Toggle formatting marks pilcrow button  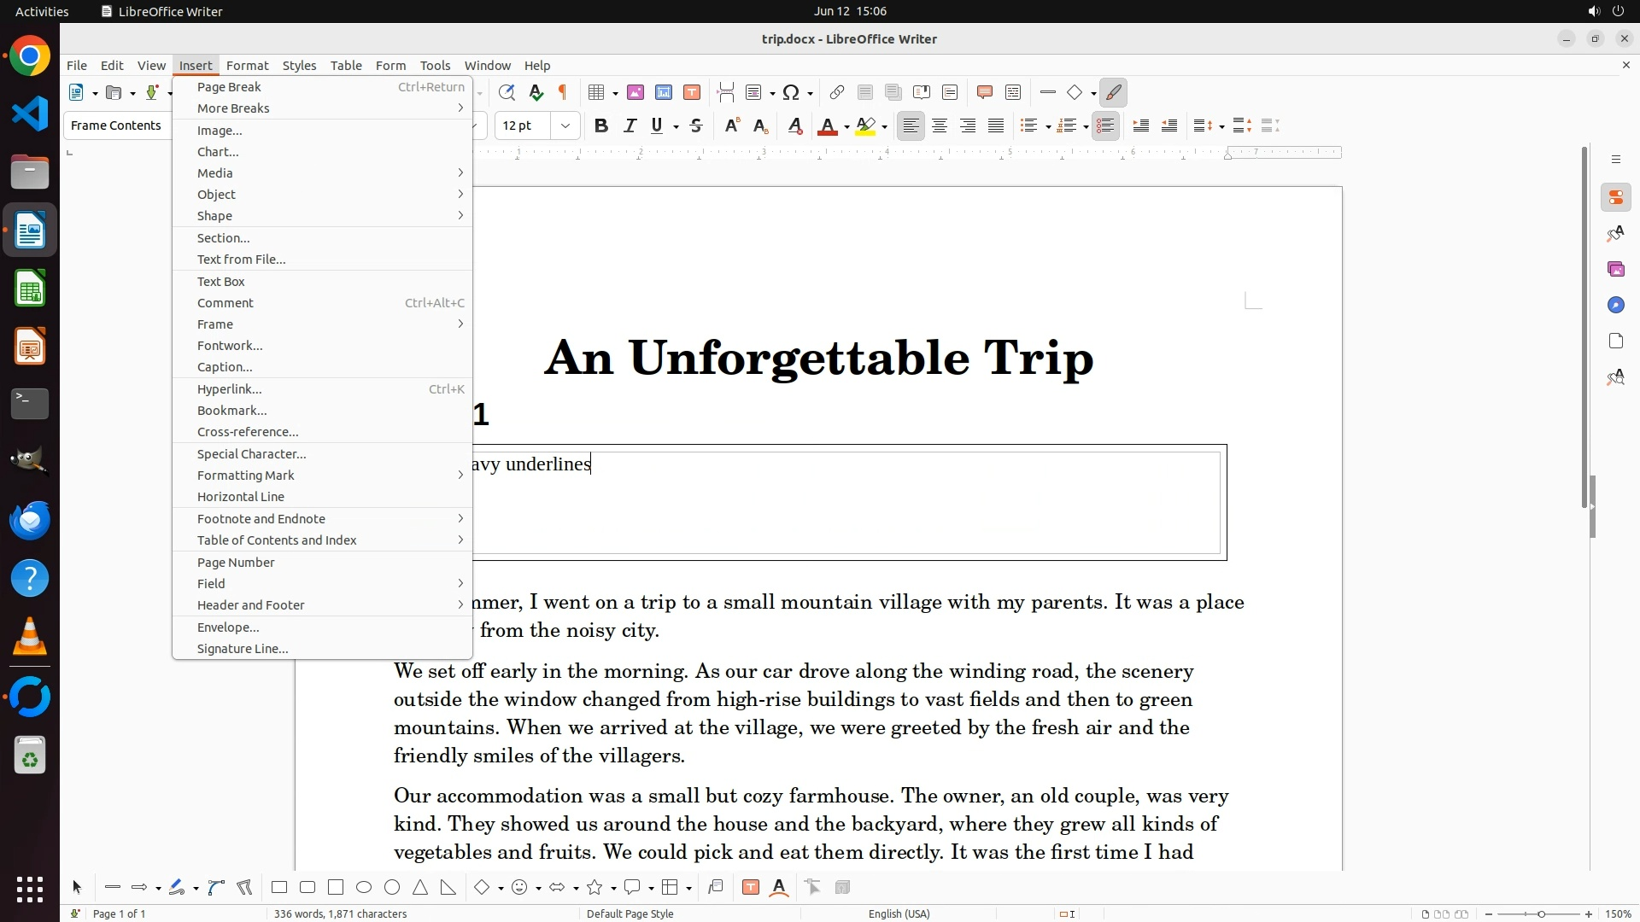pos(563,92)
